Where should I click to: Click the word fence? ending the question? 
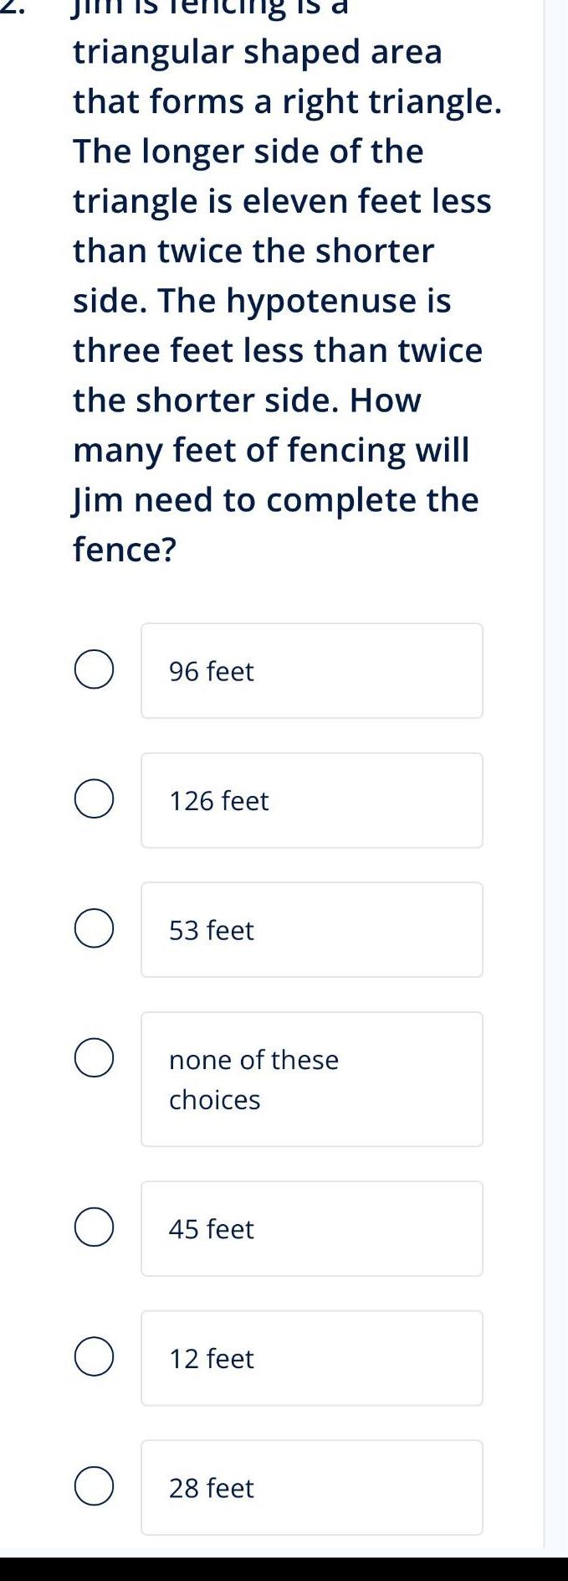coord(123,550)
